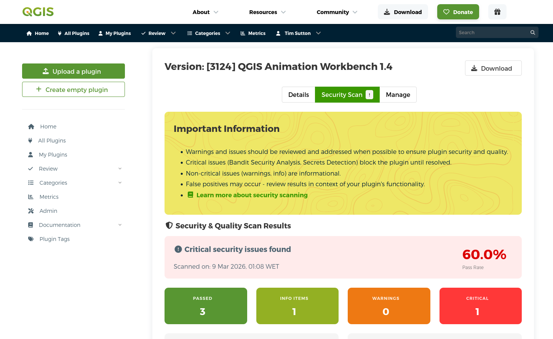Open the About dropdown menu
The width and height of the screenshot is (553, 339).
[205, 12]
